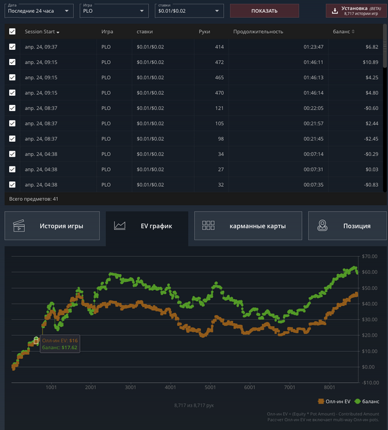Screen dimensions: 388x430
Task: Click the balance $0.03 cell
Action: pyautogui.click(x=372, y=170)
